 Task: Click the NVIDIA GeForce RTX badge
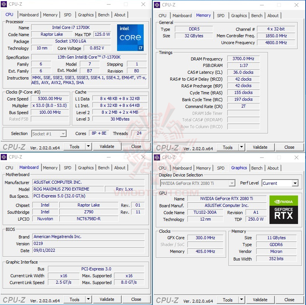(284, 210)
